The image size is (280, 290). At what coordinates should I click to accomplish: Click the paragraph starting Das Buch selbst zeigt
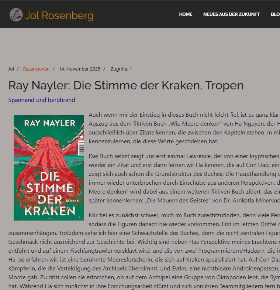[x=184, y=178]
